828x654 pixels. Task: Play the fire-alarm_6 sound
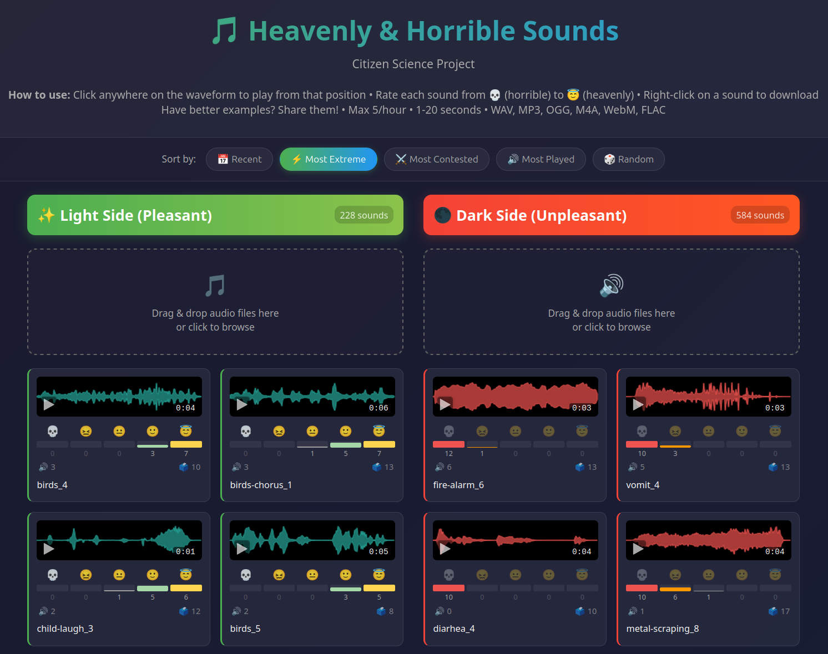[x=445, y=404]
